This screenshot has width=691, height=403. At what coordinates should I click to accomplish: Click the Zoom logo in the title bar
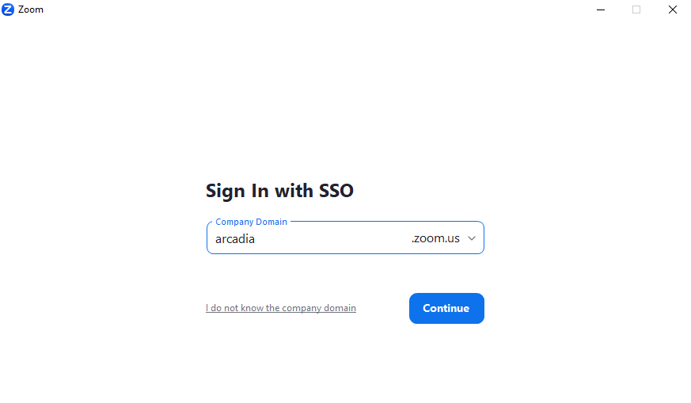click(8, 10)
